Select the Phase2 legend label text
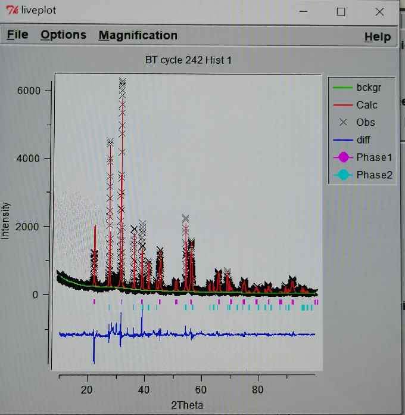Screen dimensions: 405x415 pyautogui.click(x=374, y=175)
